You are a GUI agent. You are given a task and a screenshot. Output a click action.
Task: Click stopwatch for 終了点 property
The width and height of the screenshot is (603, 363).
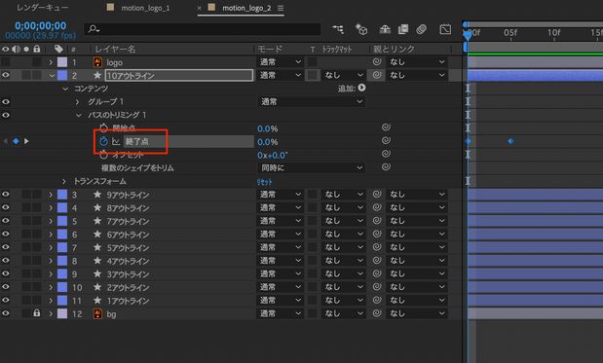point(103,141)
